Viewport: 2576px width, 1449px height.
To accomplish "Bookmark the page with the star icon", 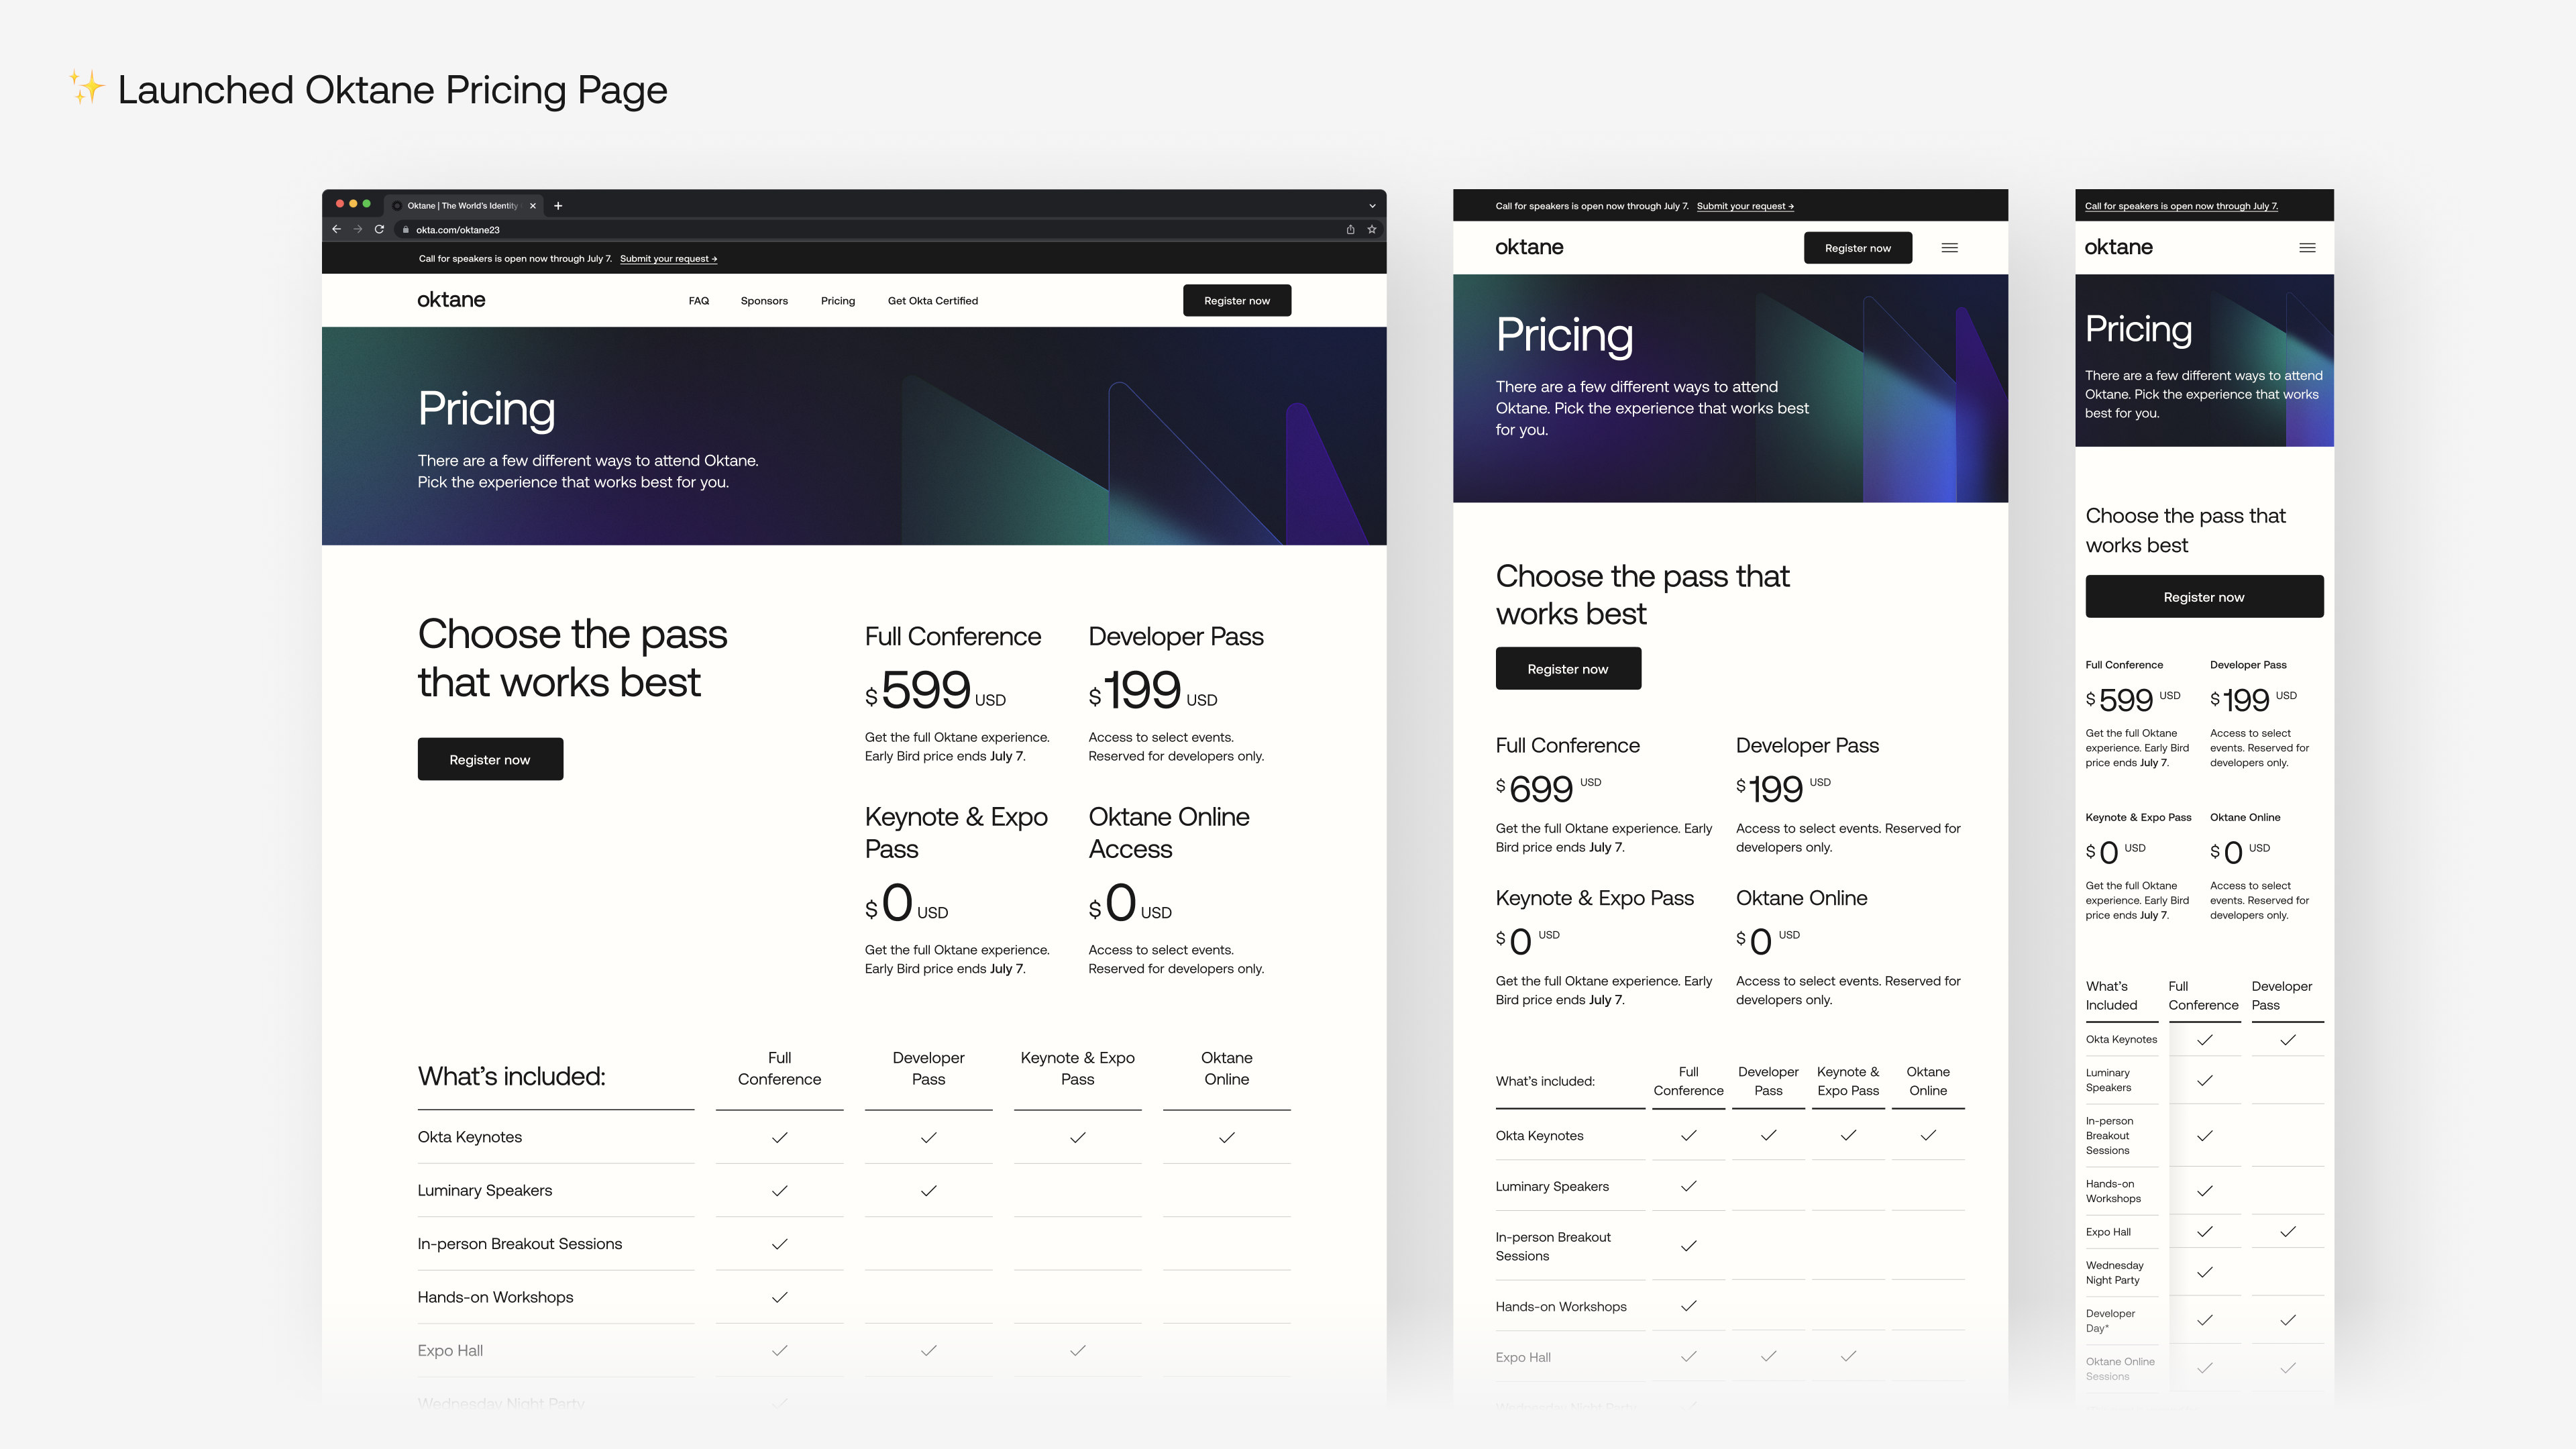I will (x=1372, y=229).
